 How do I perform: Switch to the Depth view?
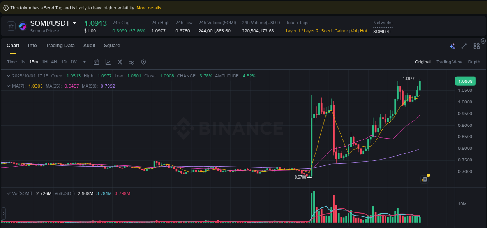[x=474, y=62]
